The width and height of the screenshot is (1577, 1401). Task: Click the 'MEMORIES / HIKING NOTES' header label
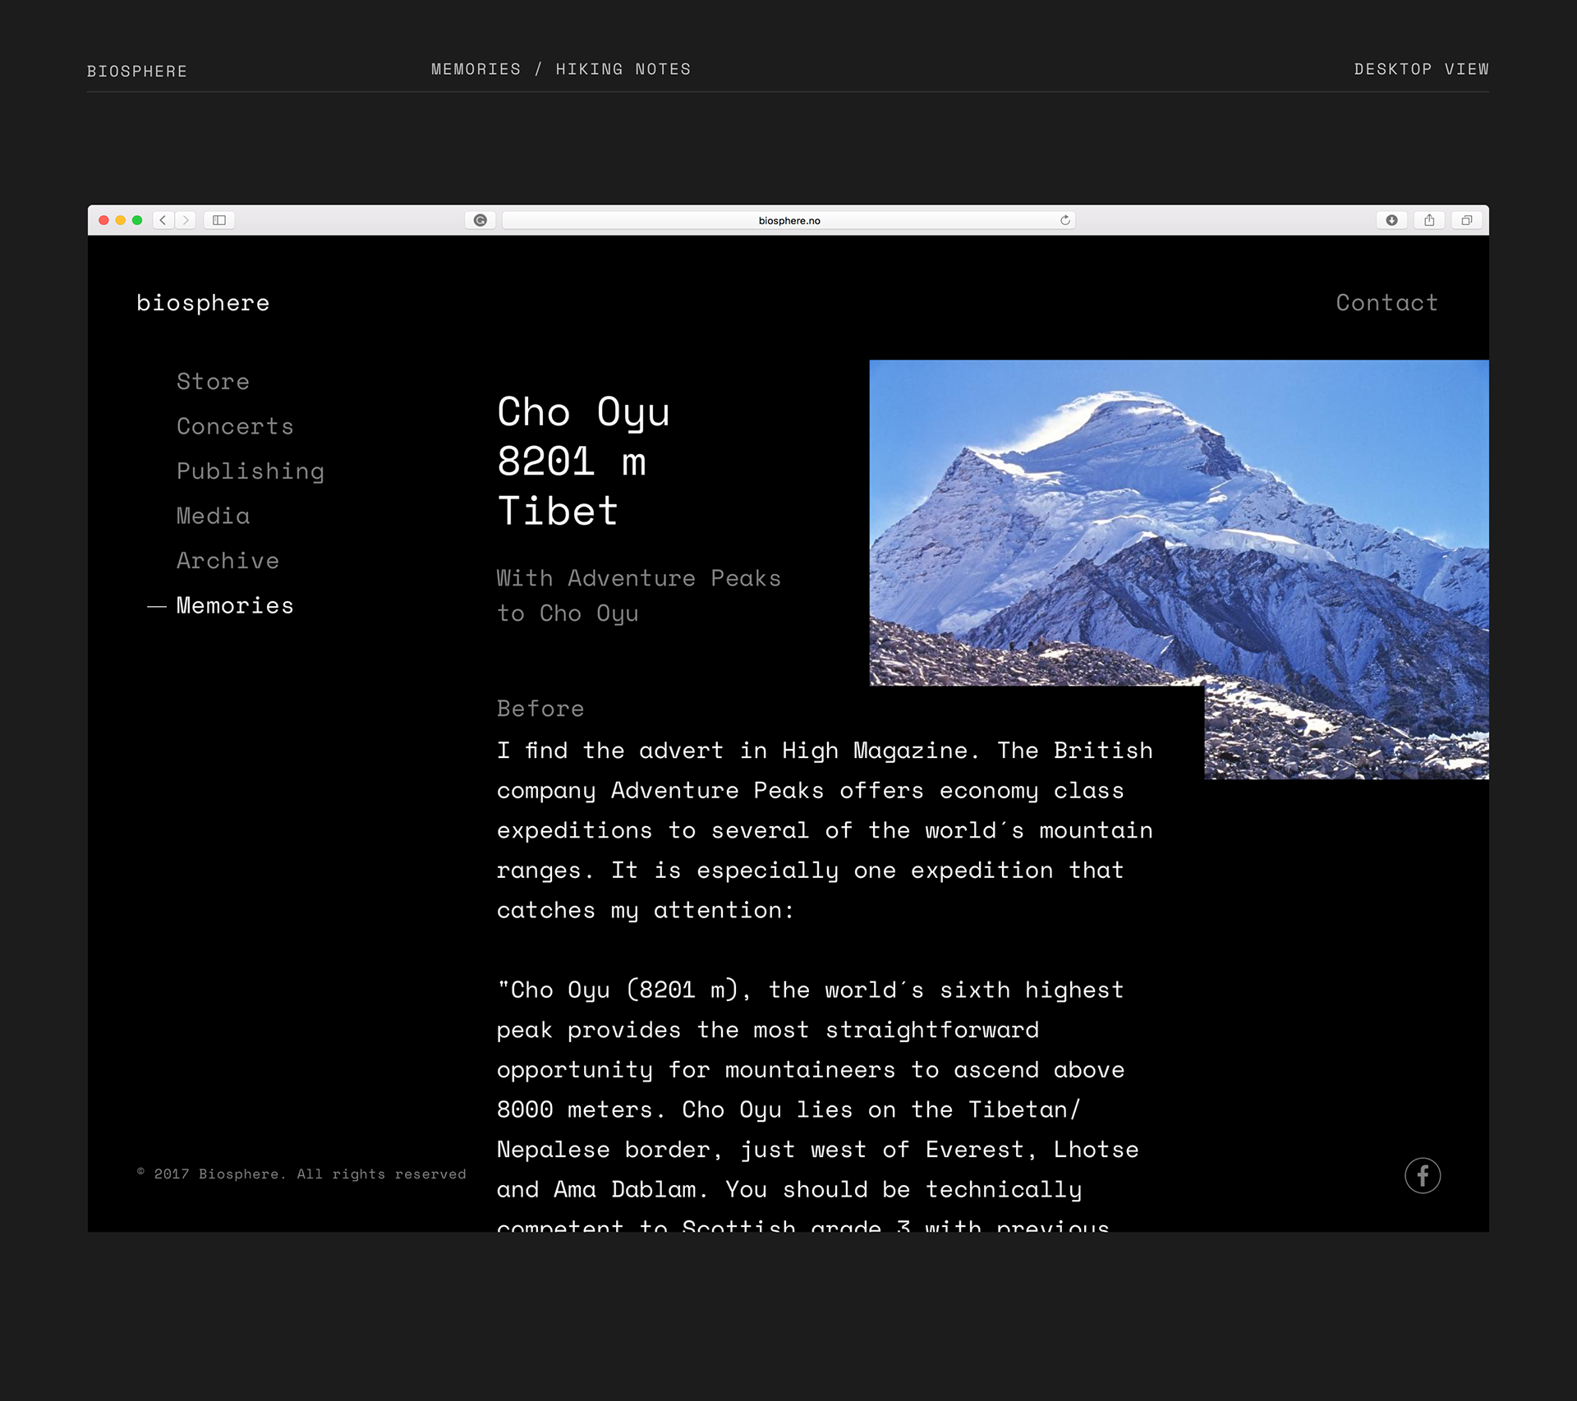[561, 70]
